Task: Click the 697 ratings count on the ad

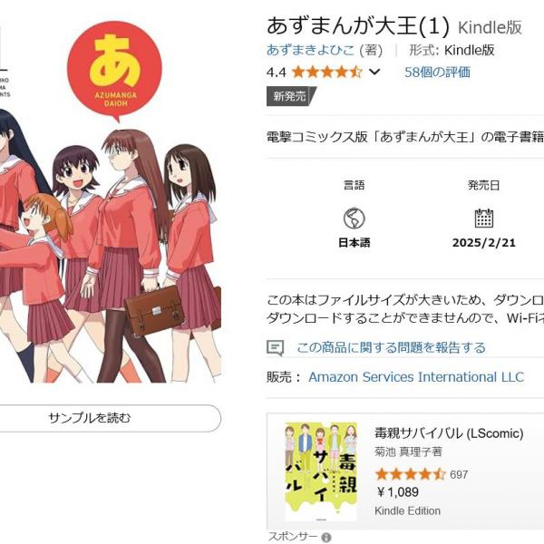Action: coord(459,474)
